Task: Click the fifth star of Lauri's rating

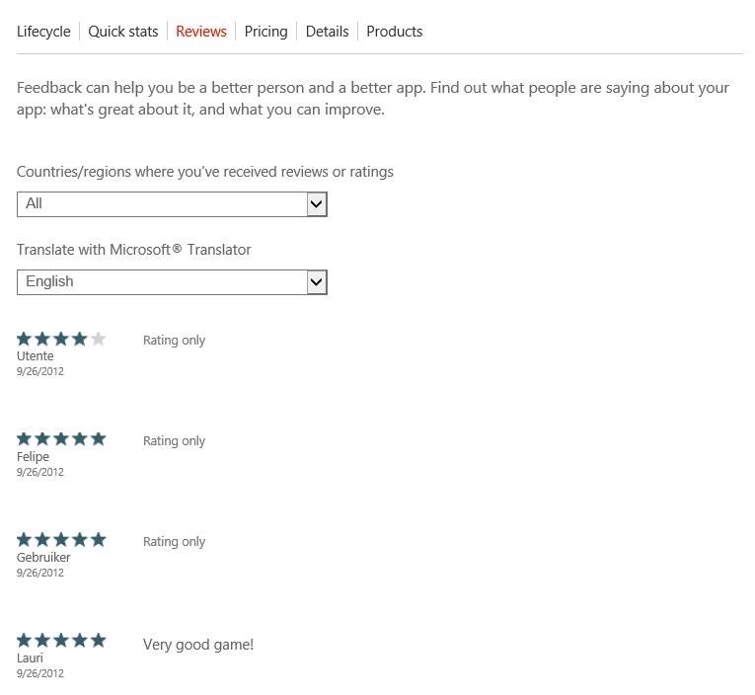Action: (x=98, y=641)
